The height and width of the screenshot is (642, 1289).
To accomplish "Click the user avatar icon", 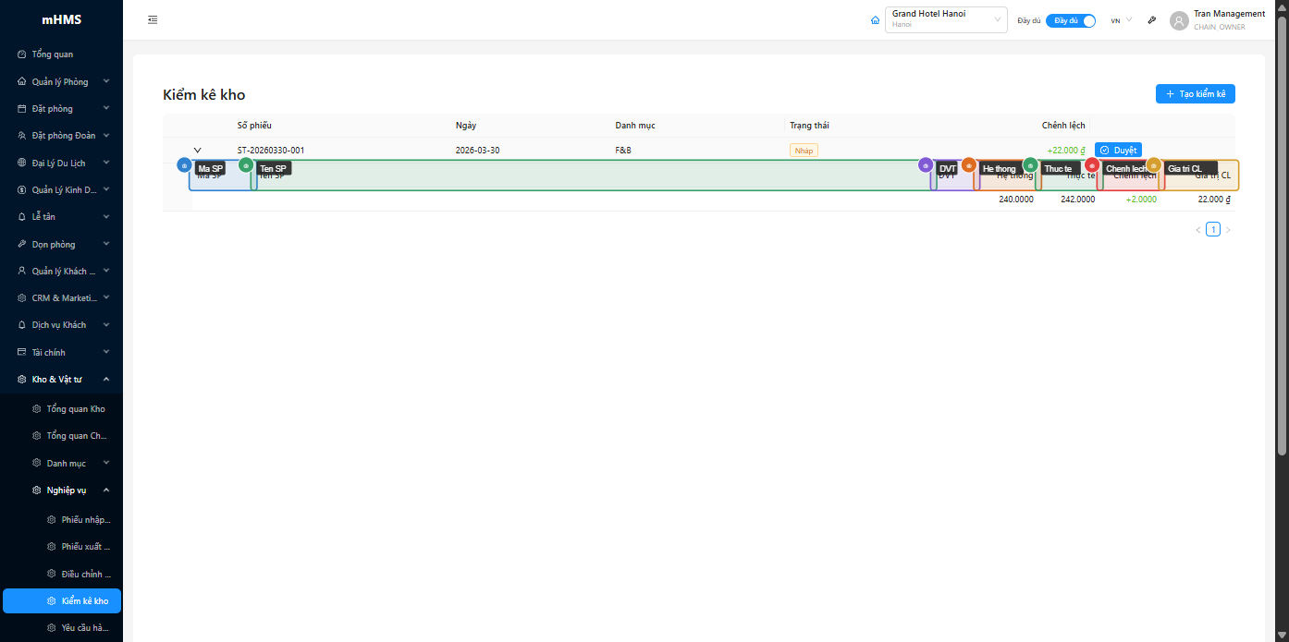I will click(x=1178, y=20).
